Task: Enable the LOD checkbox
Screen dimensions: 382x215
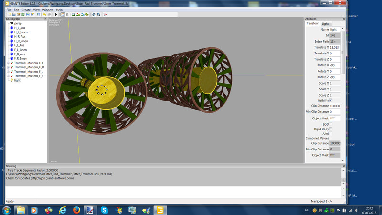Action: pyautogui.click(x=330, y=124)
